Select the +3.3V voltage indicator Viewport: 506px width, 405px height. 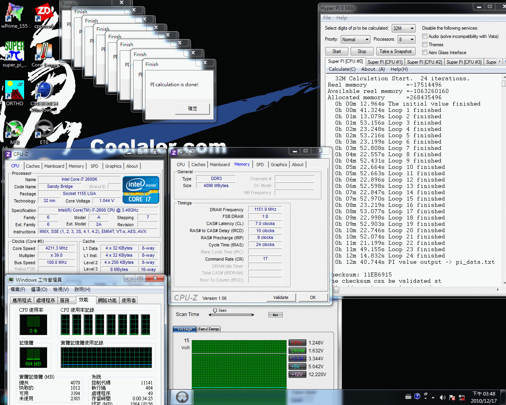[297, 358]
